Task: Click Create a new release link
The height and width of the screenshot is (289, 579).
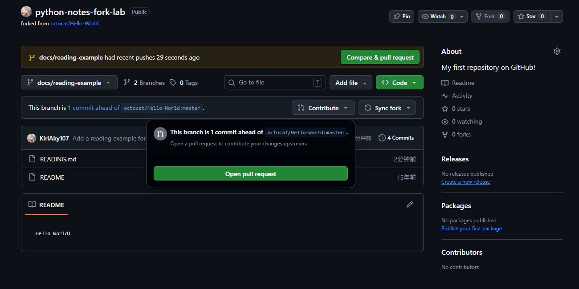Action: pos(465,182)
